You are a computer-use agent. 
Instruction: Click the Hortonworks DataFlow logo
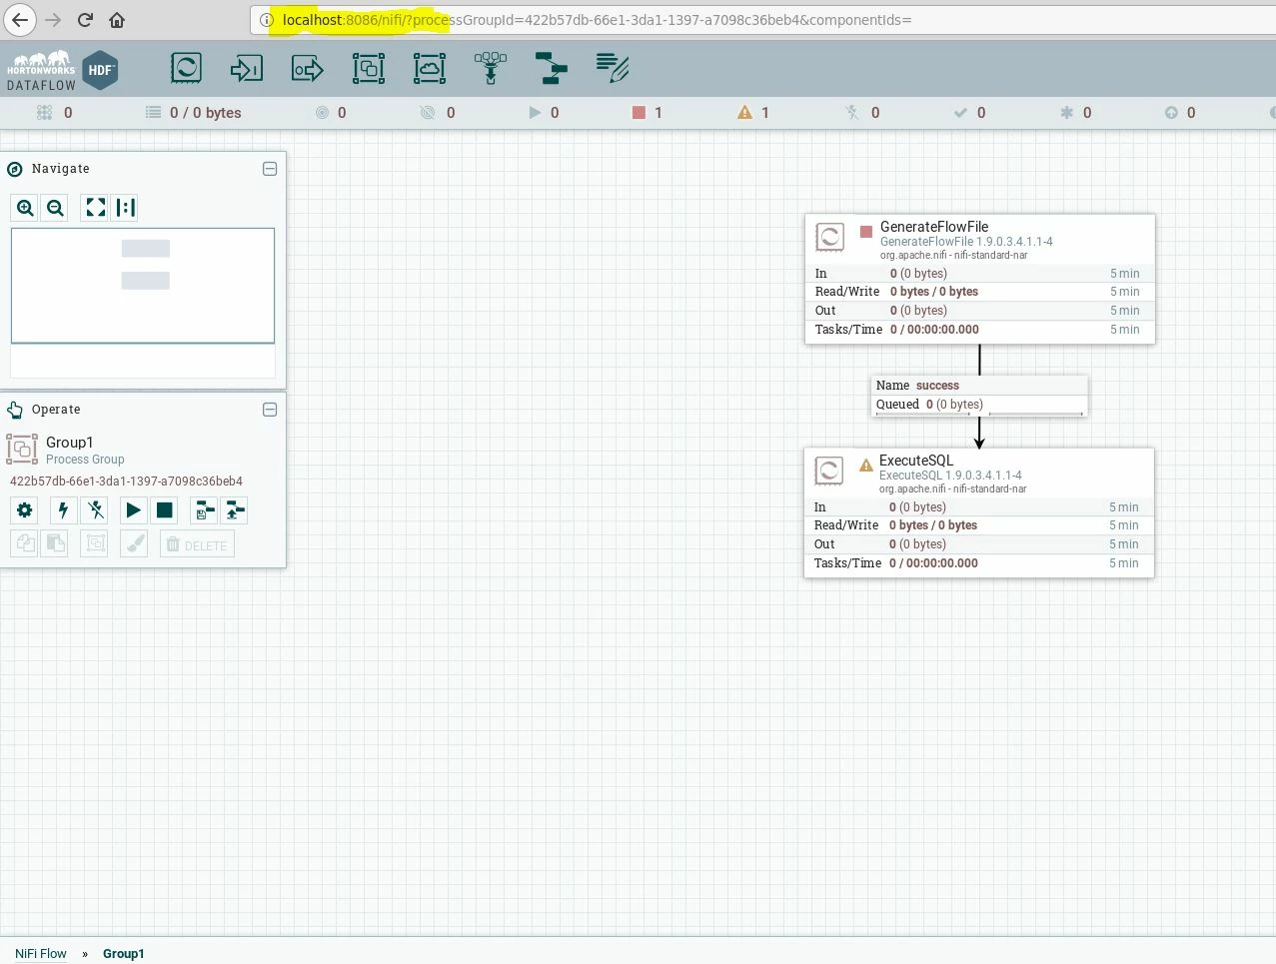pyautogui.click(x=61, y=70)
